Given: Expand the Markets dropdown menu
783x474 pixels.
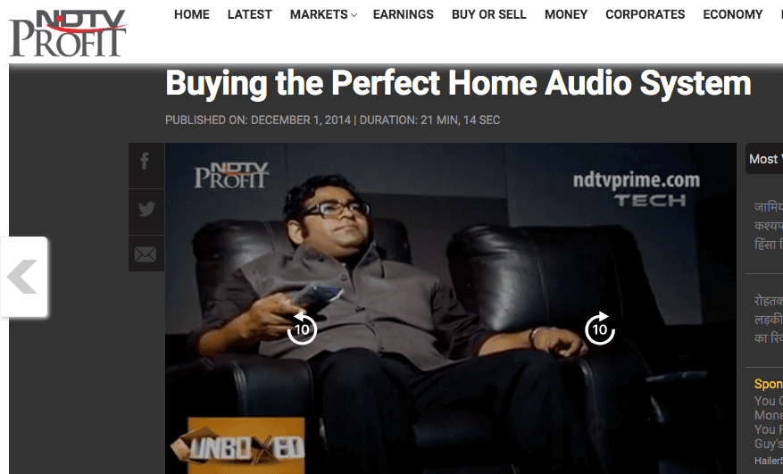Looking at the screenshot, I should point(323,14).
